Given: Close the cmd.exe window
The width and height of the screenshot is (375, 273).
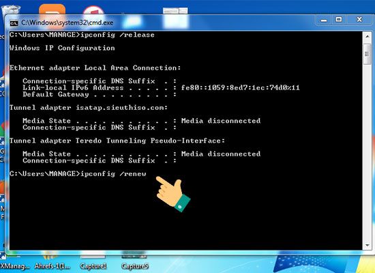Looking at the screenshot, I should (x=359, y=20).
